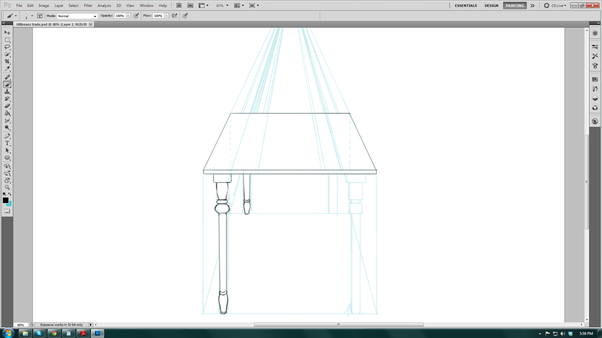This screenshot has width=602, height=338.
Task: Select the Pen tool
Action: coord(8,136)
